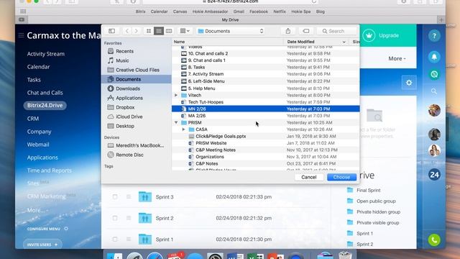Expand the CASA folder triangle

click(184, 129)
